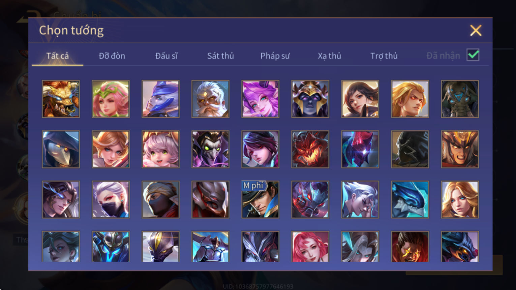Toggle the "Đã nhận" checkbox

473,55
